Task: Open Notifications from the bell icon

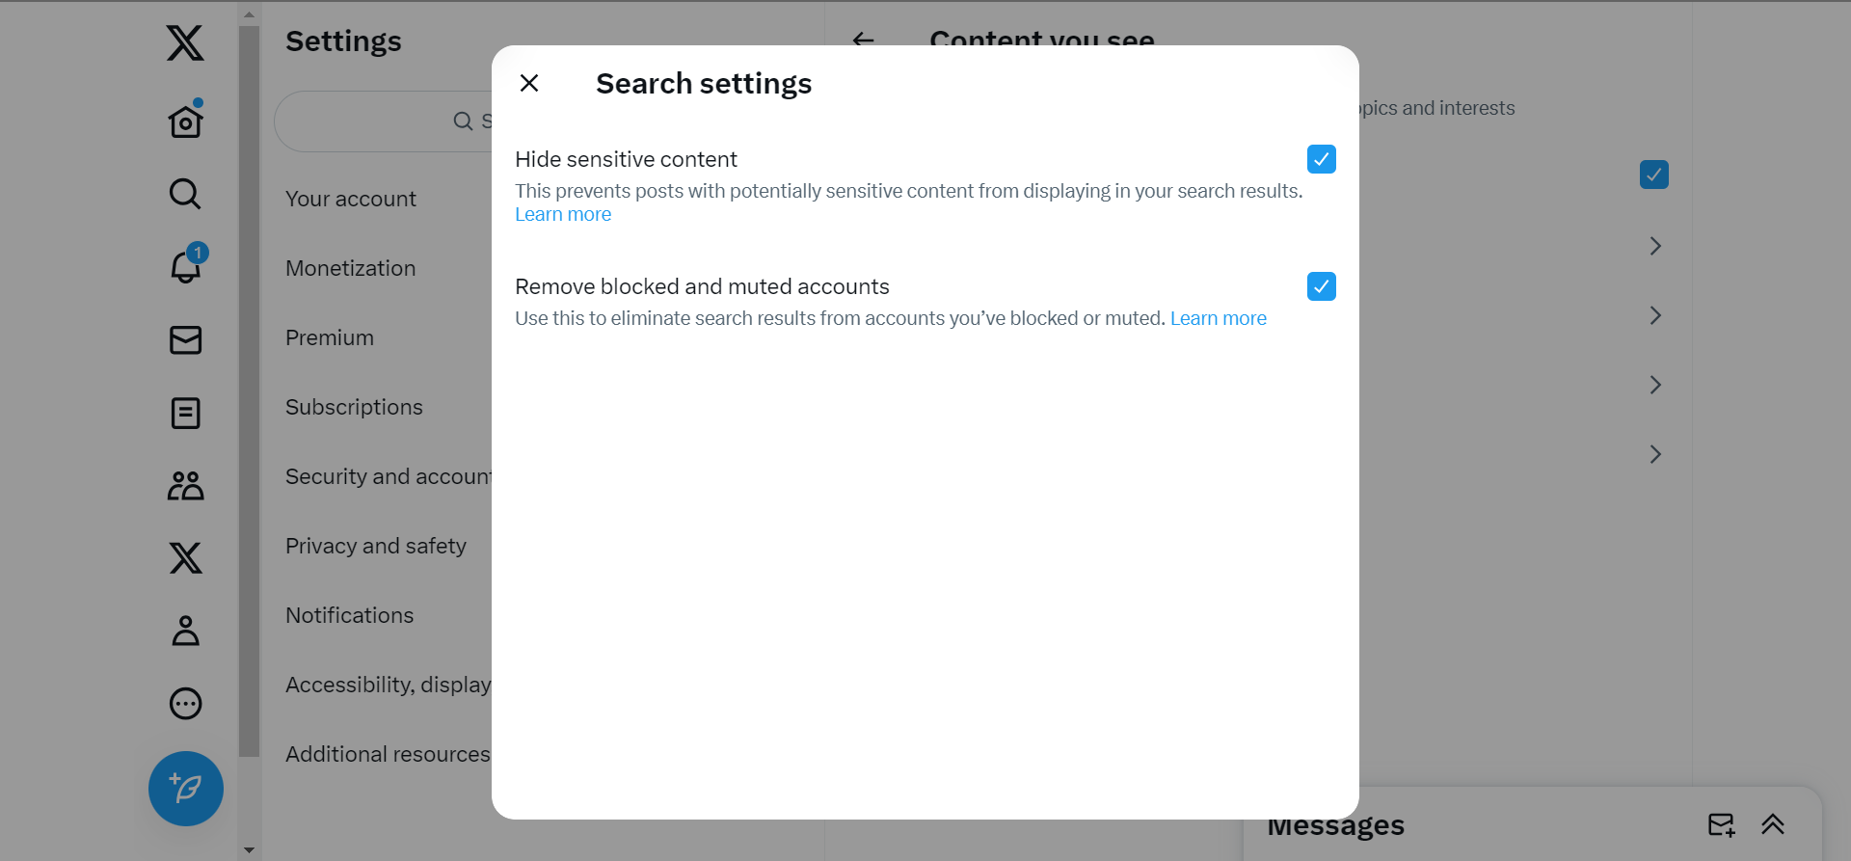Action: click(185, 267)
